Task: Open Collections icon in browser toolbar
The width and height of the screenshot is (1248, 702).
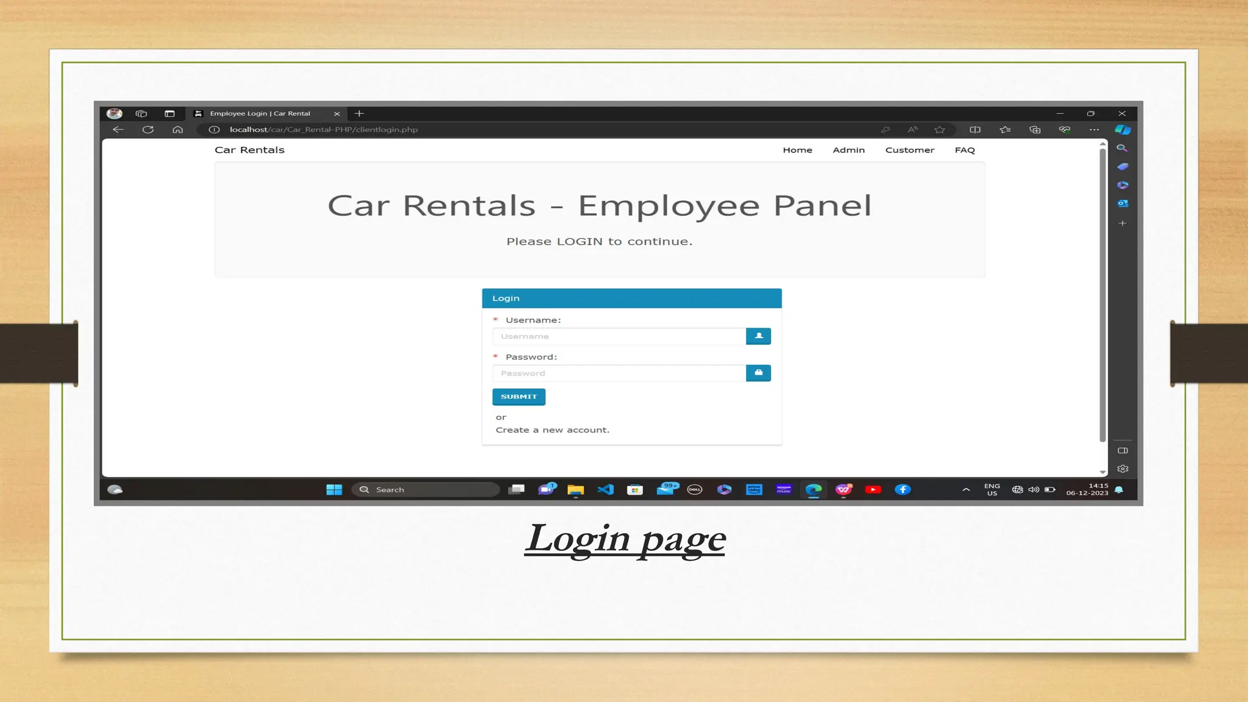Action: pyautogui.click(x=1035, y=130)
